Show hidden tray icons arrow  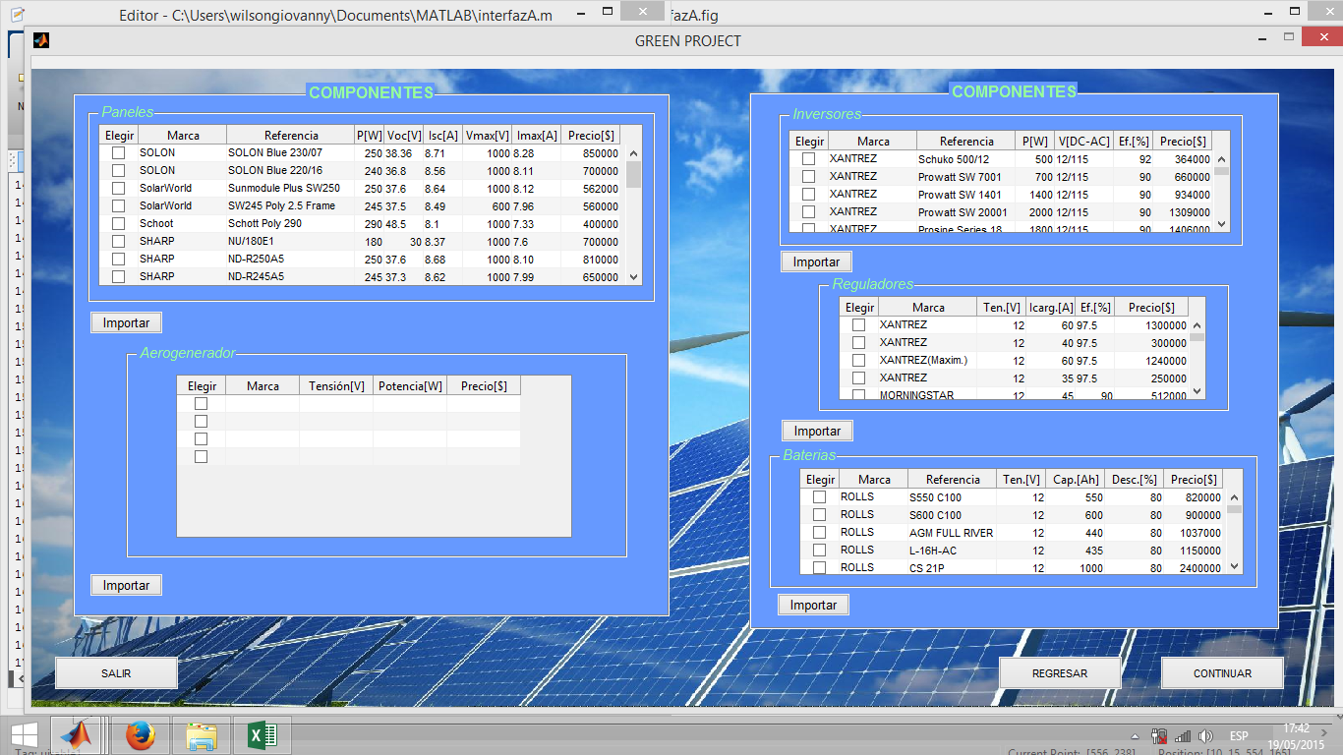(1136, 736)
